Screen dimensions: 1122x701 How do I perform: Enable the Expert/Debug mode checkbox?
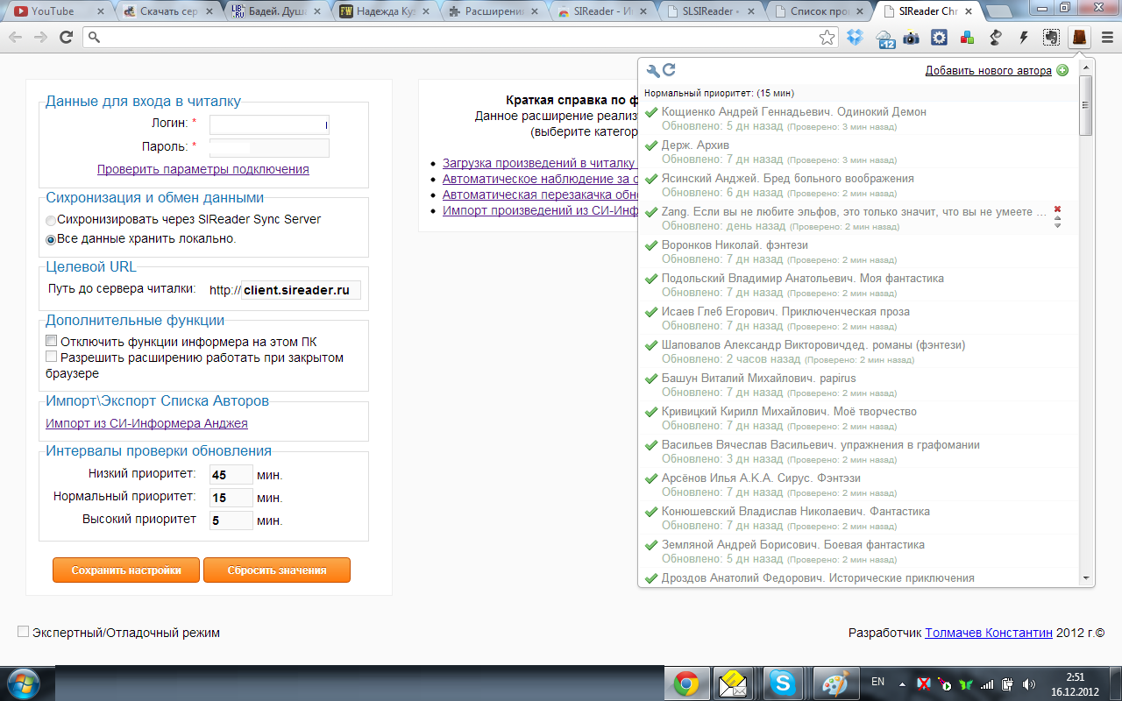click(x=24, y=632)
